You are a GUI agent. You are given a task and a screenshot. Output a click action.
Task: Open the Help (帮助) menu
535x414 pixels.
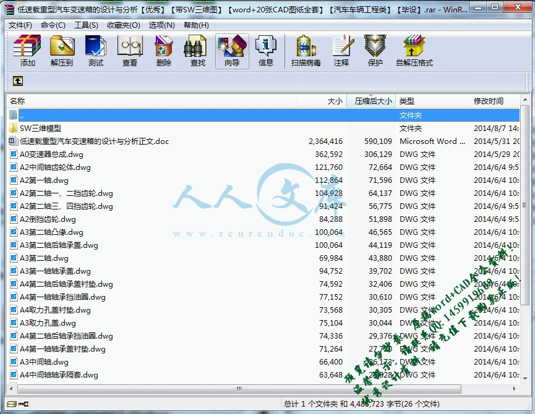[x=196, y=25]
